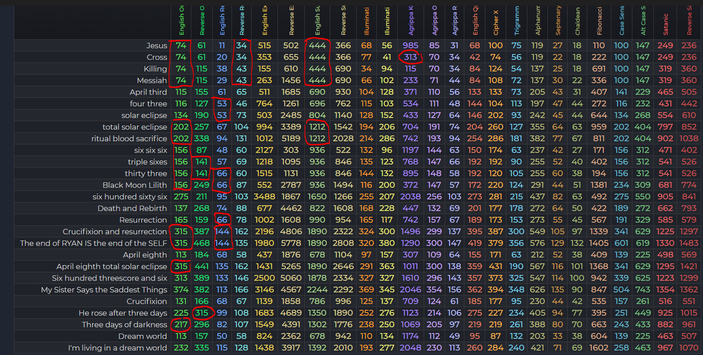This screenshot has width=703, height=355.
Task: Click the 'I'm living in a dream world' label
Action: 118,348
